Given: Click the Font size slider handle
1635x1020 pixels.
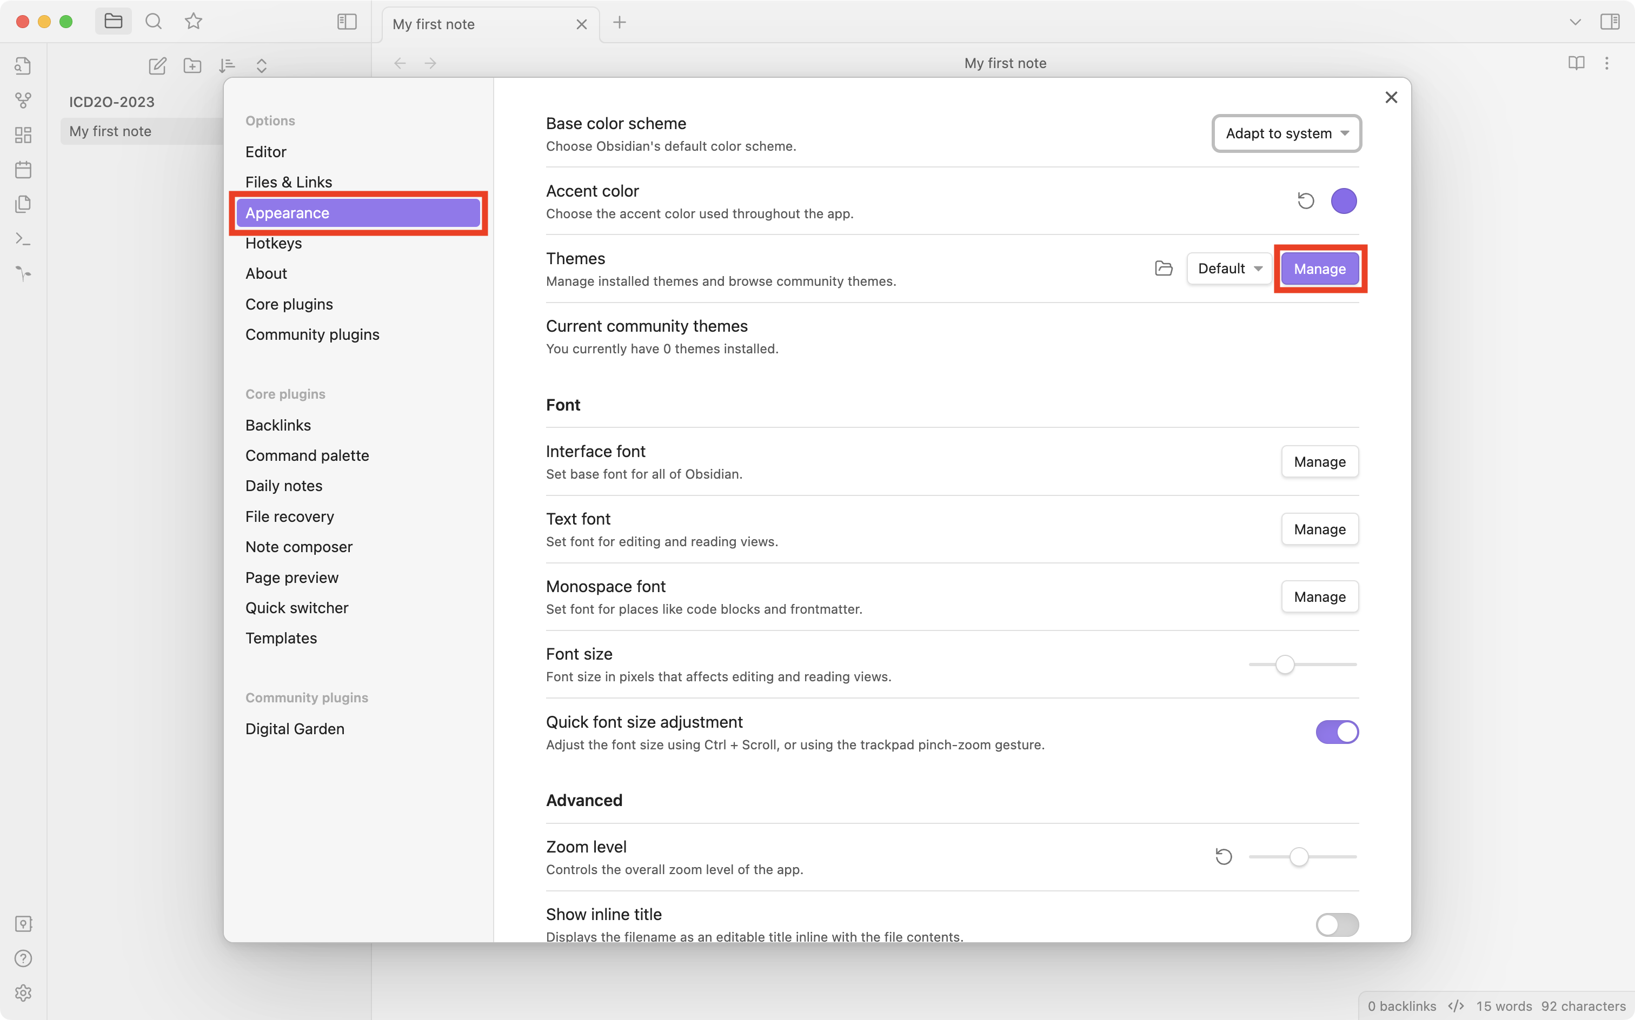Looking at the screenshot, I should [1285, 665].
